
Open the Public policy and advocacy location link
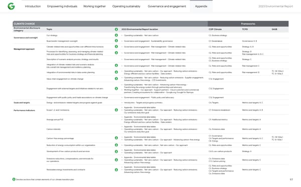click(x=163, y=97)
